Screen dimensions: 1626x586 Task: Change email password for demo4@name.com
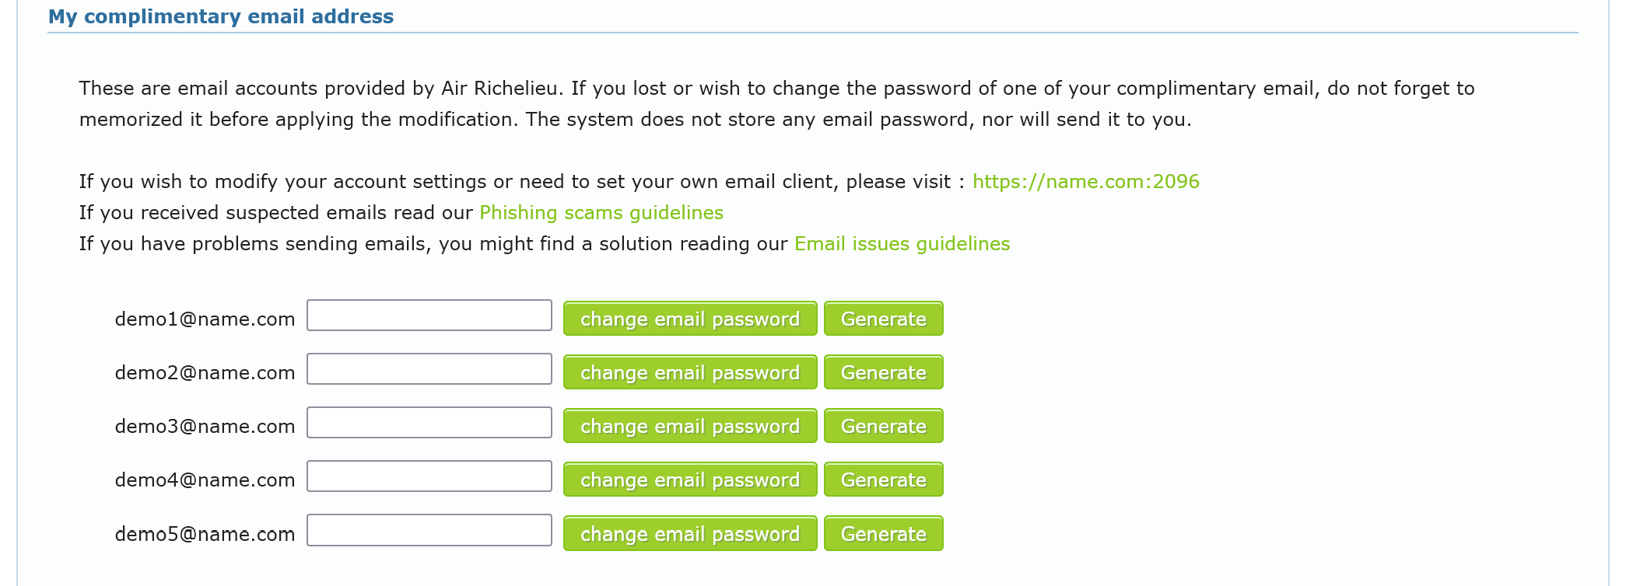pos(689,480)
